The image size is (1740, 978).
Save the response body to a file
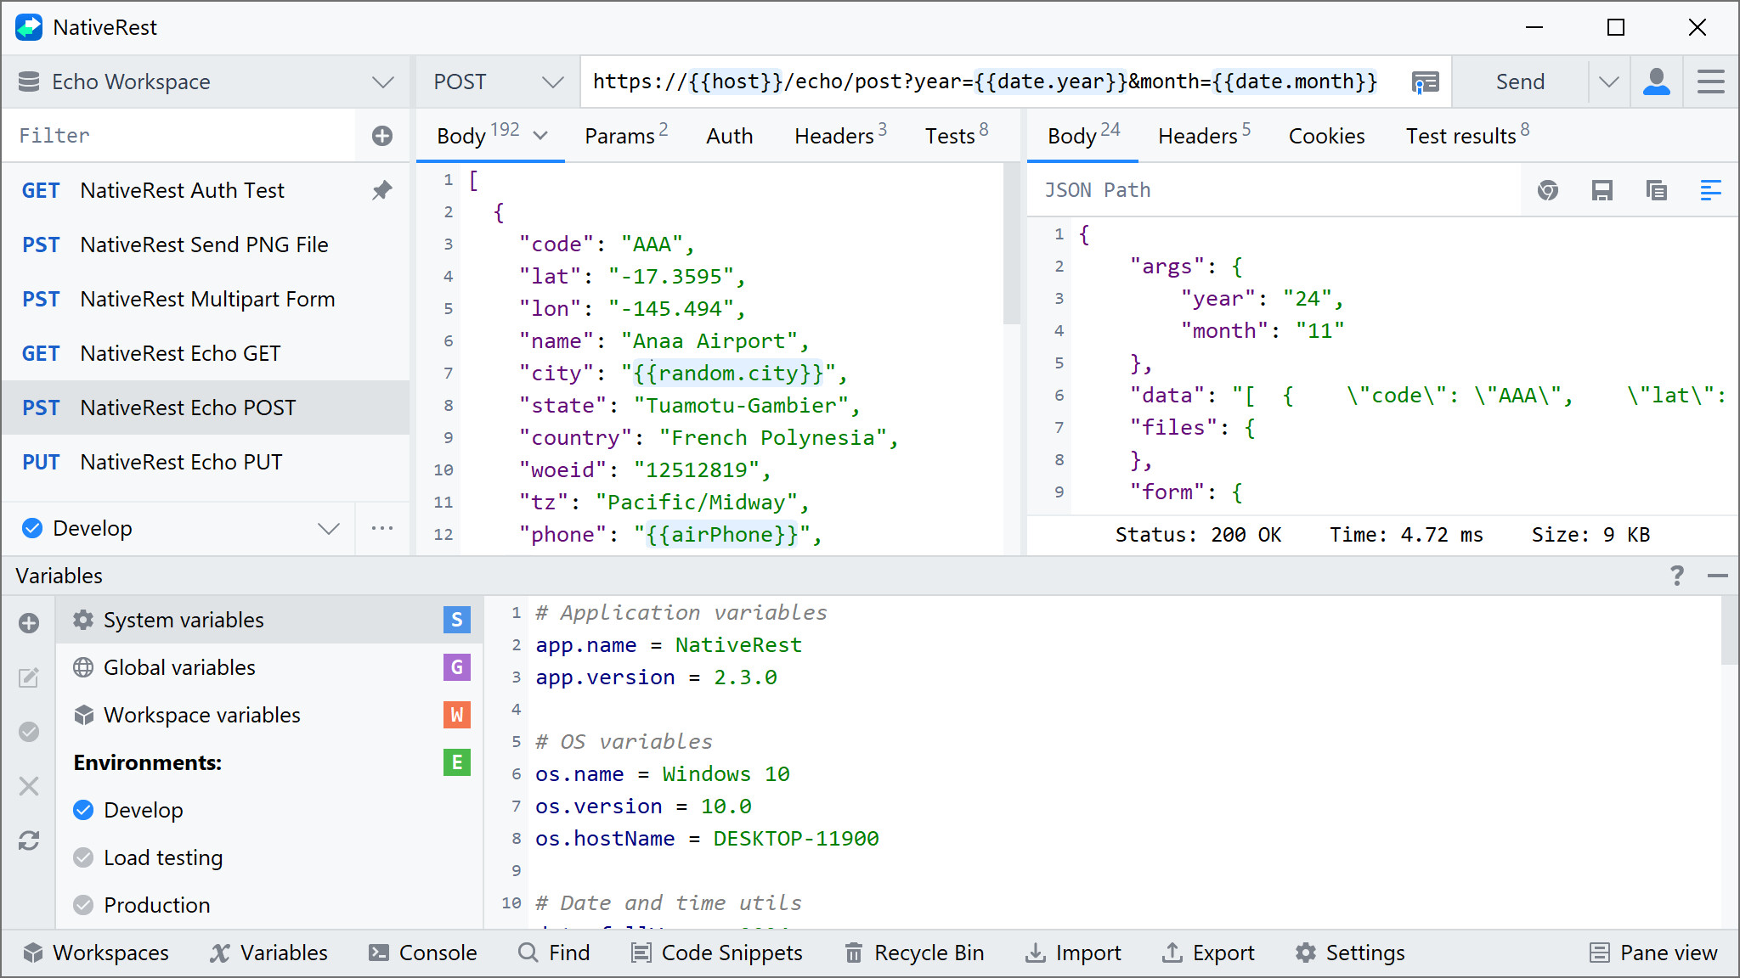point(1602,190)
